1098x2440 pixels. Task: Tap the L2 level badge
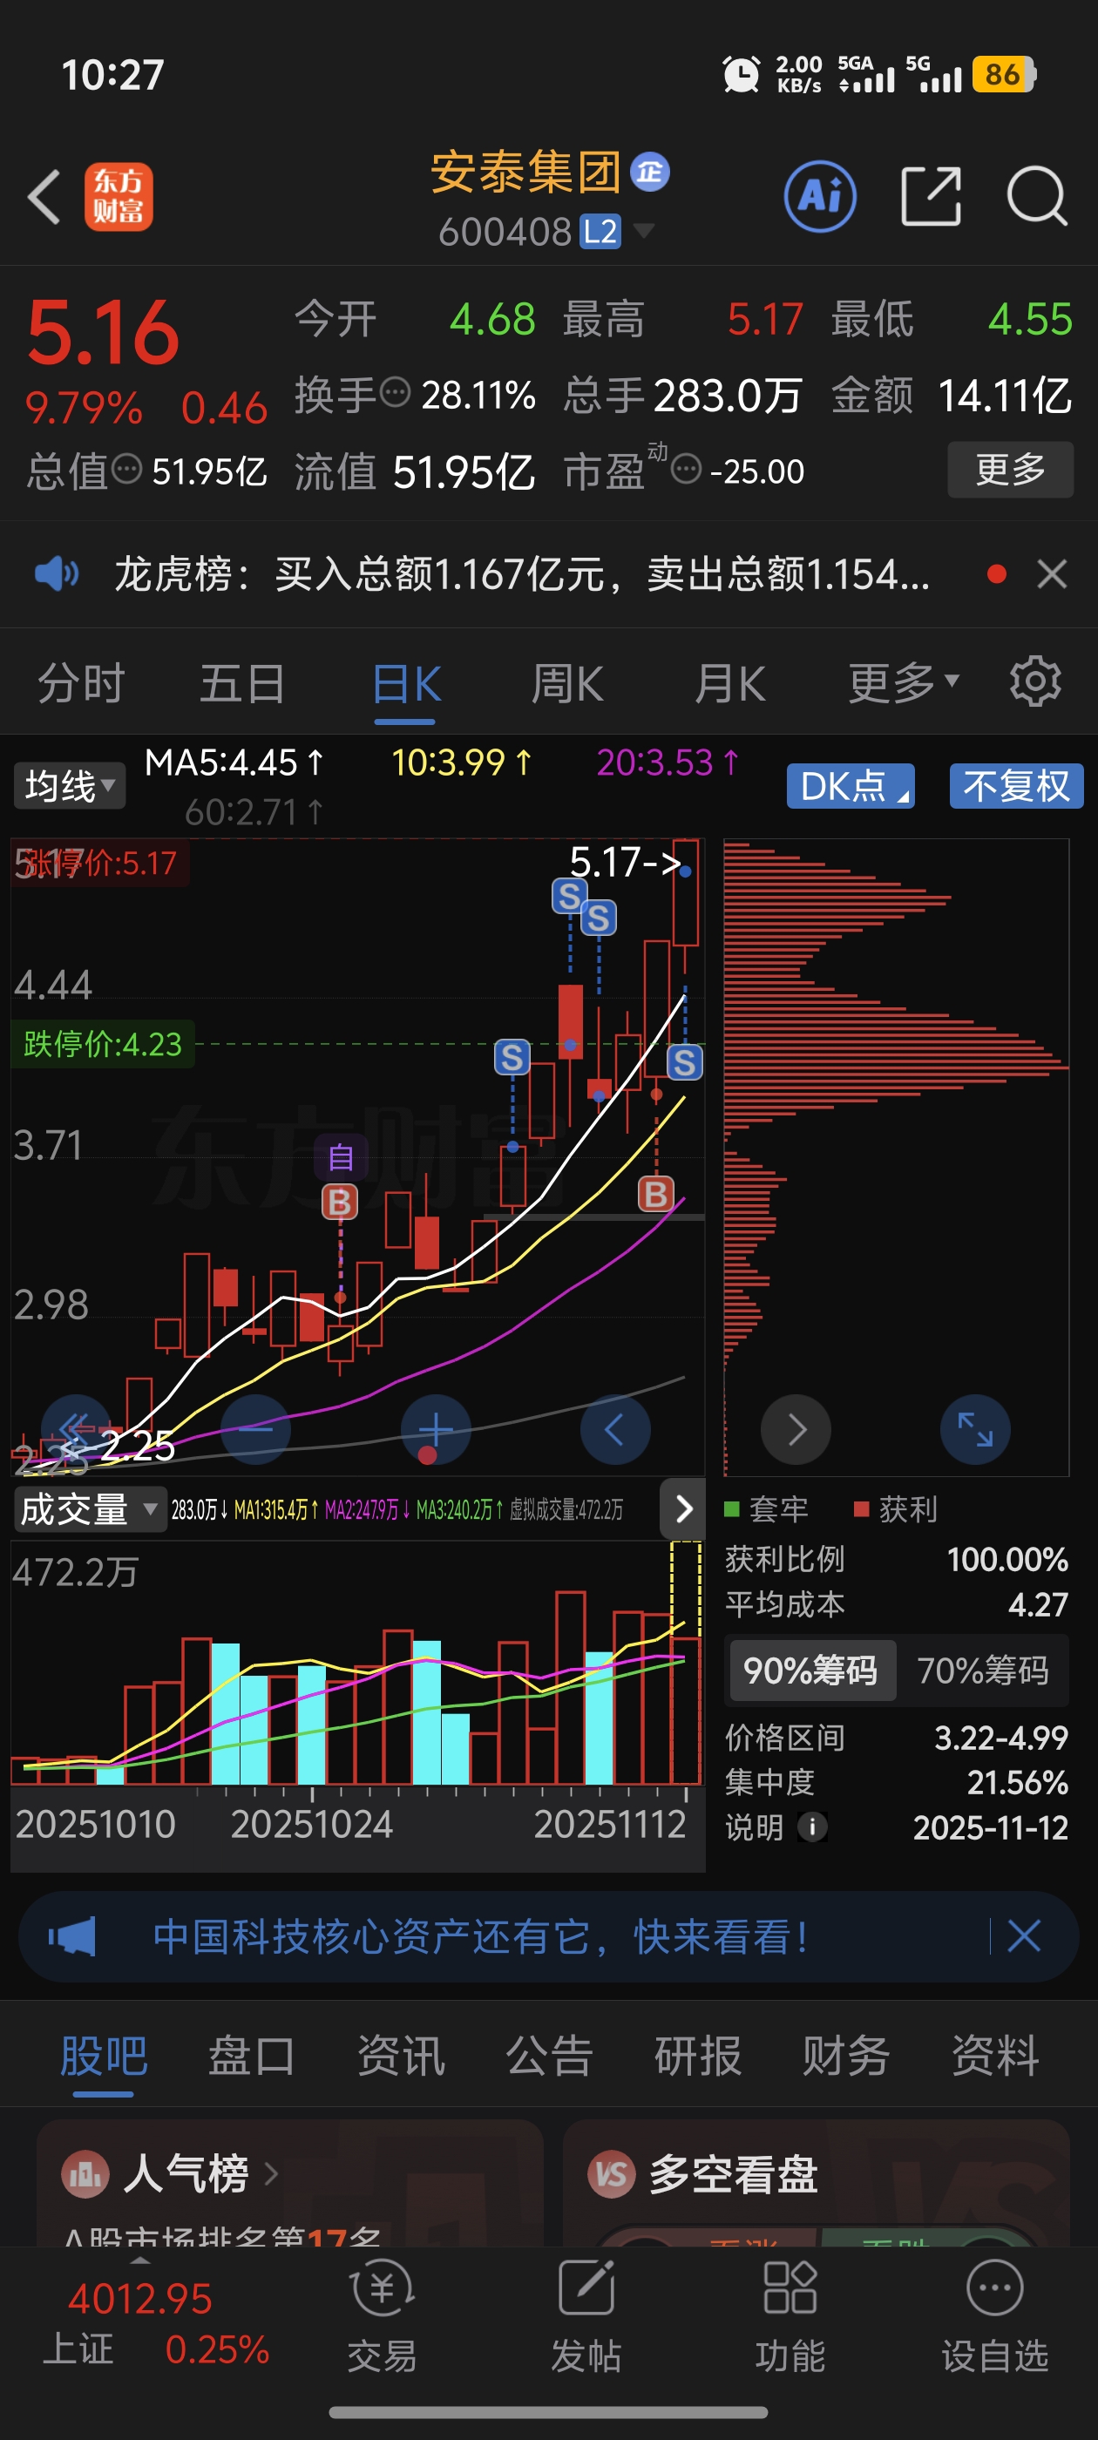point(600,231)
